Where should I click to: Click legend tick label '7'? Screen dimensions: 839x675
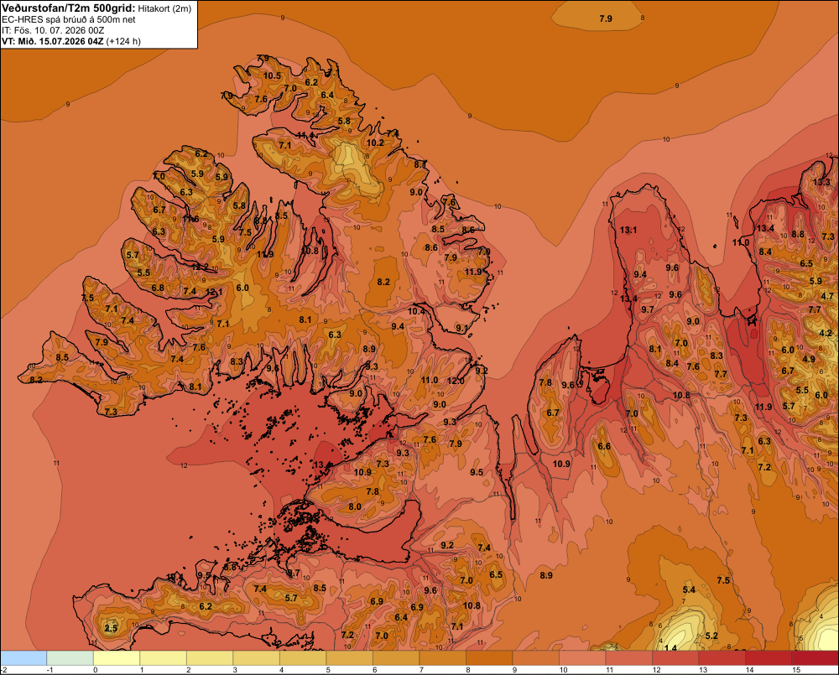421,670
